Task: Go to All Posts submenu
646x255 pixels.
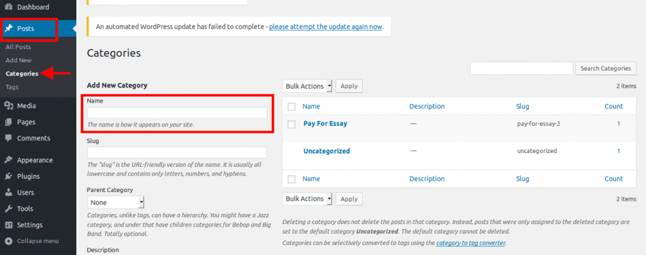Action: 18,47
